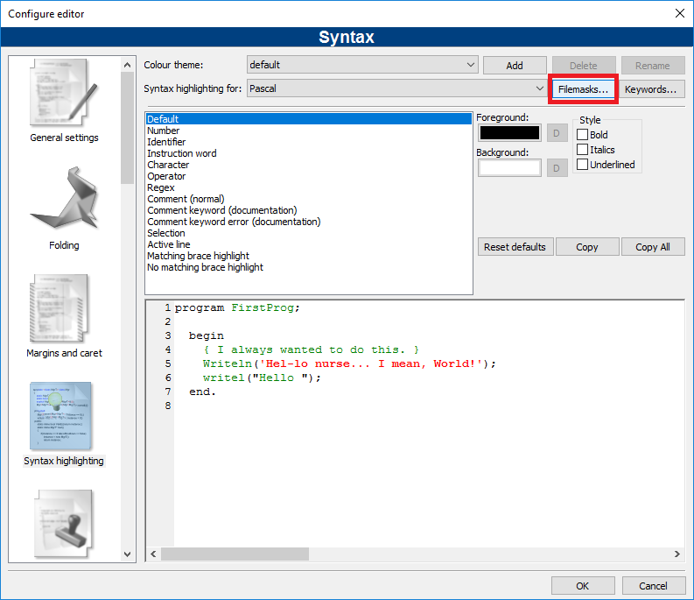Click the sidebar vertical scrollbar thumb
This screenshot has width=694, height=600.
(x=128, y=128)
